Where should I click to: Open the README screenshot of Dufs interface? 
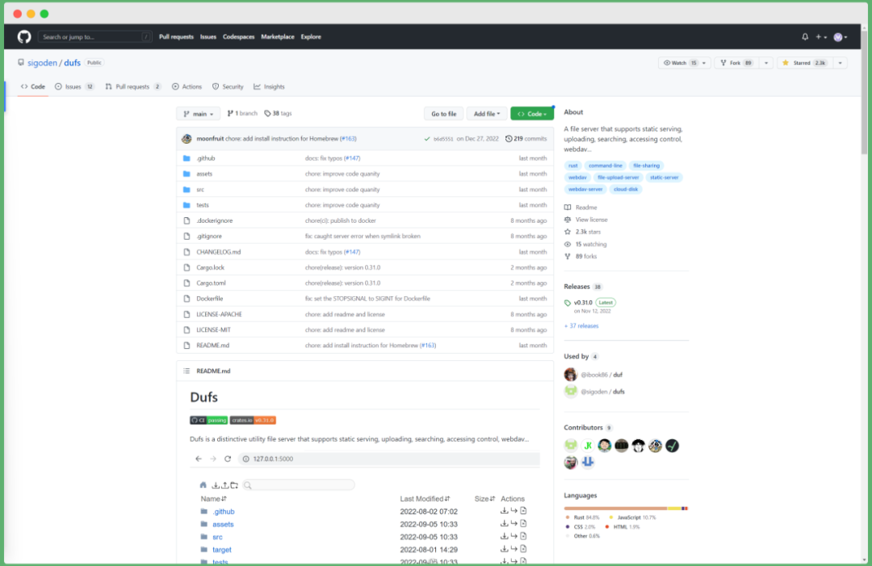tap(365, 507)
